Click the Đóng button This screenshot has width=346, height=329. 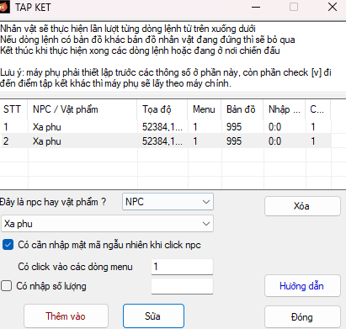coord(302,317)
